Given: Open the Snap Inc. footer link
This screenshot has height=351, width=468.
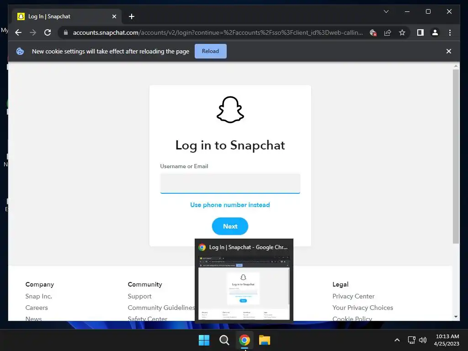Looking at the screenshot, I should (38, 296).
